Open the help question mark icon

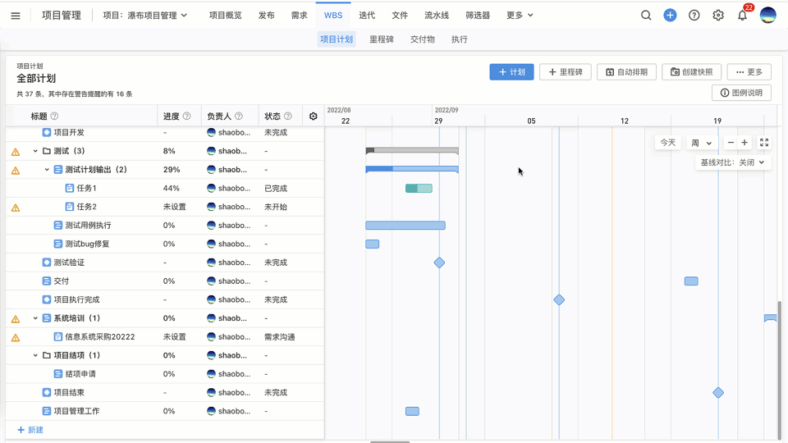[x=694, y=15]
